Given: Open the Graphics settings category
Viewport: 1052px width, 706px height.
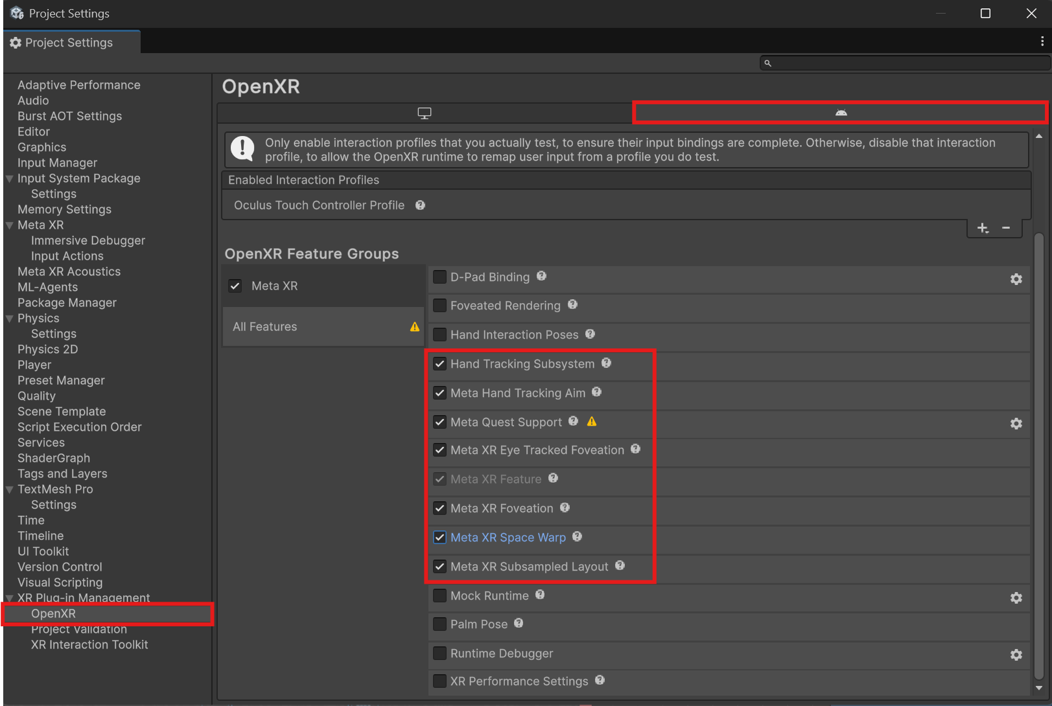Looking at the screenshot, I should pyautogui.click(x=41, y=147).
